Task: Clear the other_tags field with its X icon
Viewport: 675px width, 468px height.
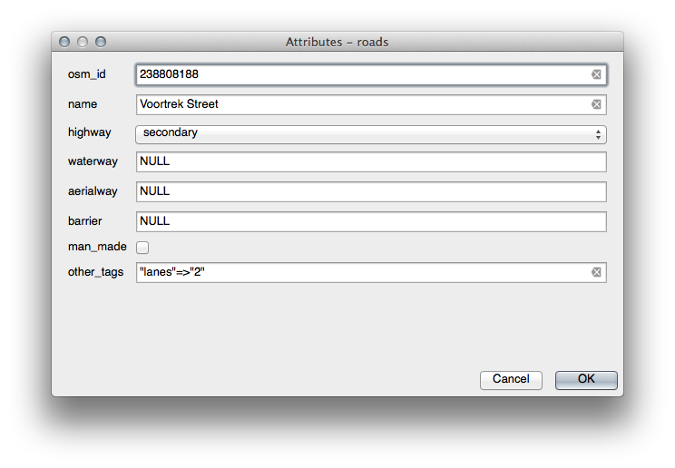Action: tap(596, 272)
